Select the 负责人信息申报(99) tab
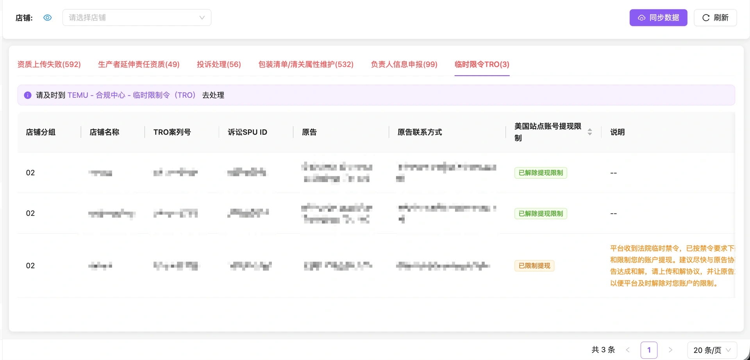 (x=404, y=64)
